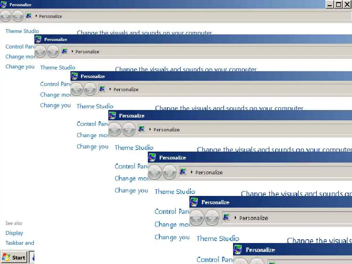Go Forward in fourth-from-back Personalize window
This screenshot has height=264, width=352.
(x=129, y=129)
